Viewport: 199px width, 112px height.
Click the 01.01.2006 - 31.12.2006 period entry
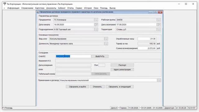pos(152,108)
